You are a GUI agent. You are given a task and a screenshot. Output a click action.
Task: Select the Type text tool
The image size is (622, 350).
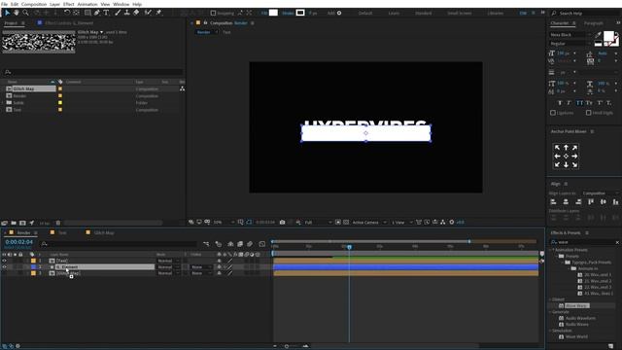click(x=106, y=13)
